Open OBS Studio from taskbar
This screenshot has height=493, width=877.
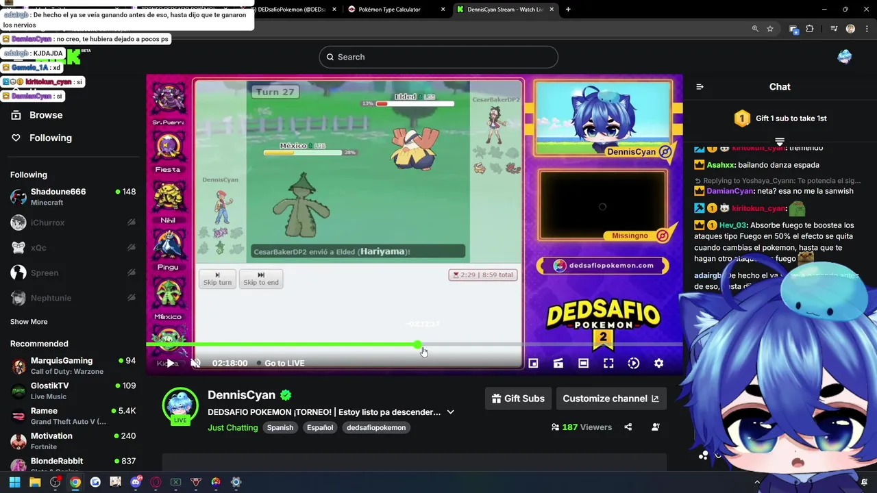(55, 482)
